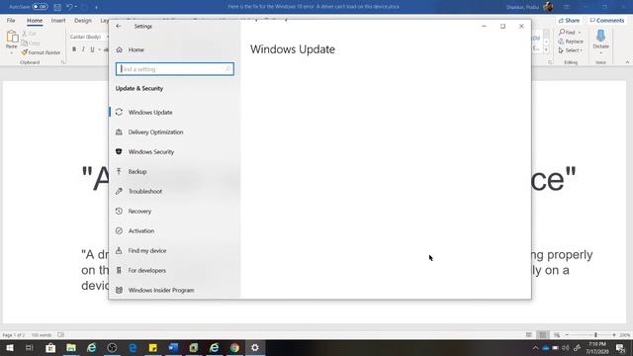
Task: Open Home in the Settings sidebar
Action: [136, 49]
